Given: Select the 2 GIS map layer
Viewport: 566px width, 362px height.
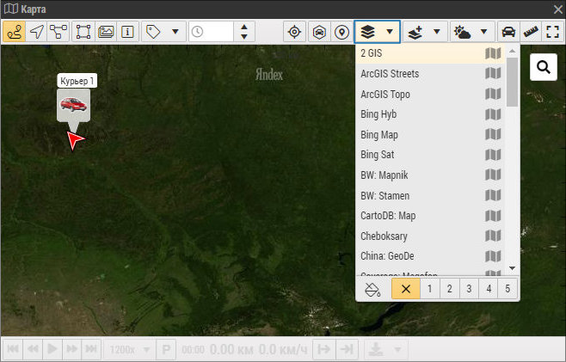Looking at the screenshot, I should tap(429, 53).
